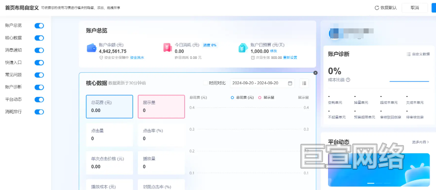Click the 昨日消耗 0.00 元 text
This screenshot has height=190, width=436.
coord(188,58)
